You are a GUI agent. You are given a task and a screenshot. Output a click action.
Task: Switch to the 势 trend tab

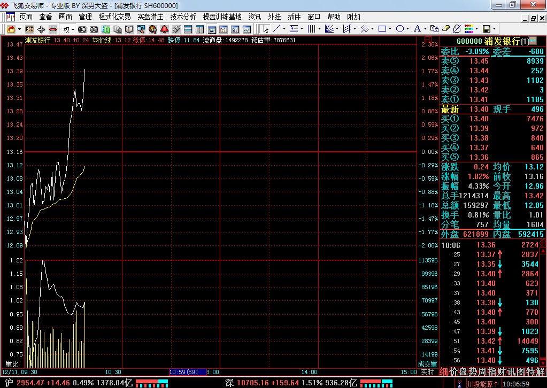[472, 371]
